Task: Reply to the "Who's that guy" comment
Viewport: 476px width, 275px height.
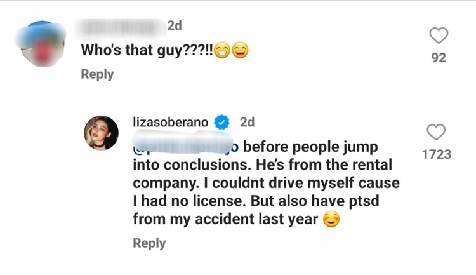Action: tap(97, 74)
